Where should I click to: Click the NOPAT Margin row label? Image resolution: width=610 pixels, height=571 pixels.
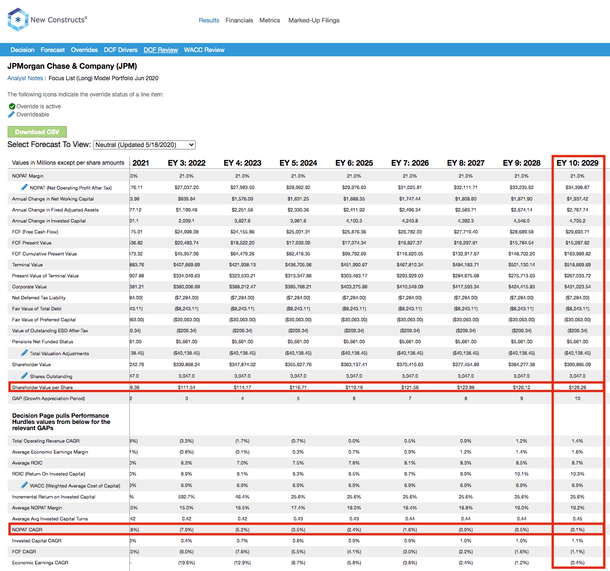[x=28, y=176]
